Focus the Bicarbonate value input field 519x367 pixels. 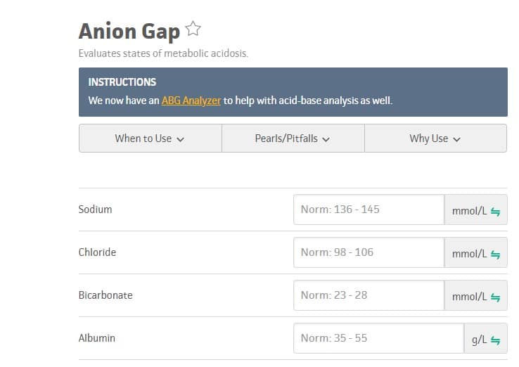pos(369,295)
